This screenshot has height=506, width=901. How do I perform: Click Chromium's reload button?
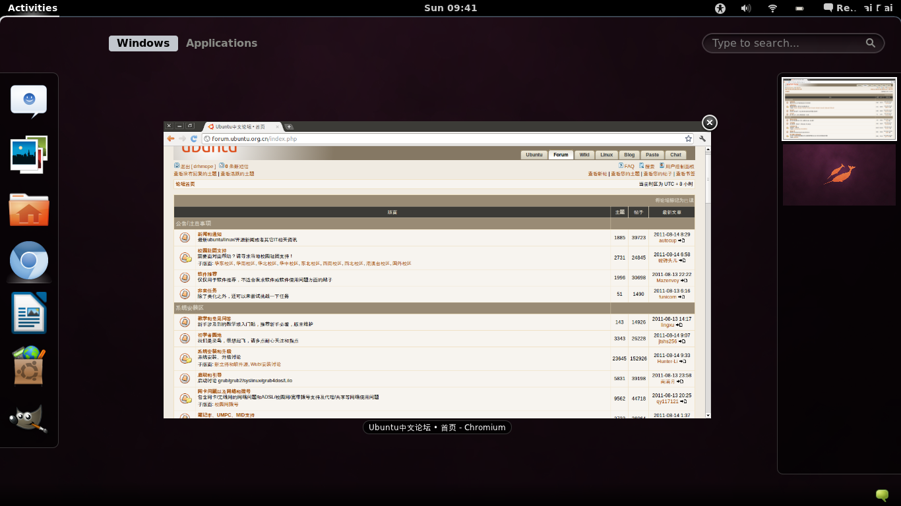[x=194, y=138]
